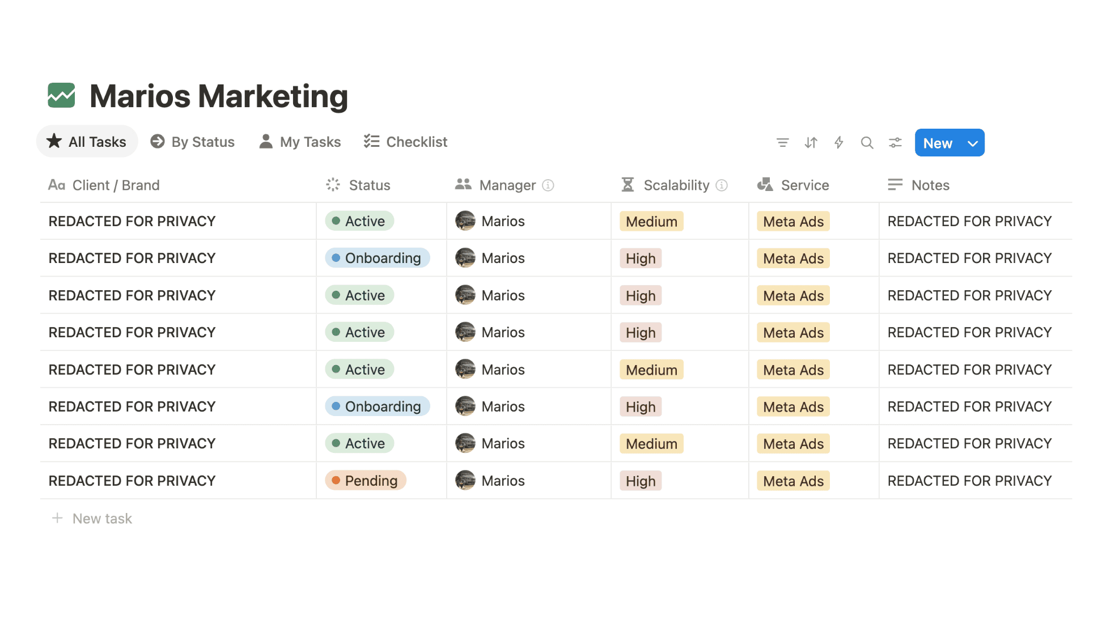This screenshot has width=1102, height=619.
Task: Open the filter icon in the toolbar
Action: 783,142
